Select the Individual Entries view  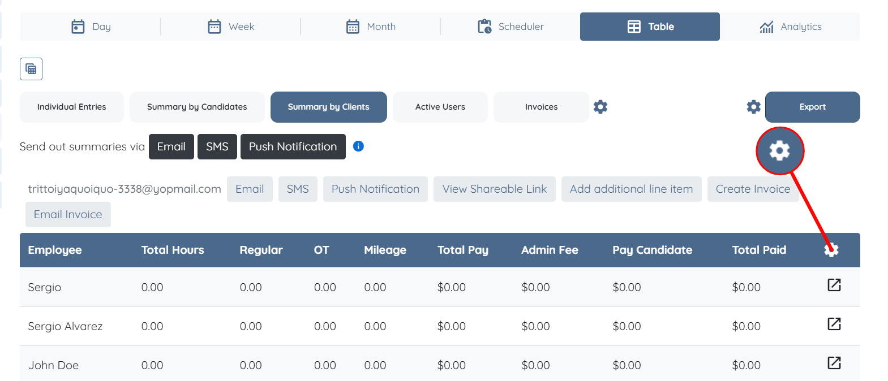click(x=72, y=107)
